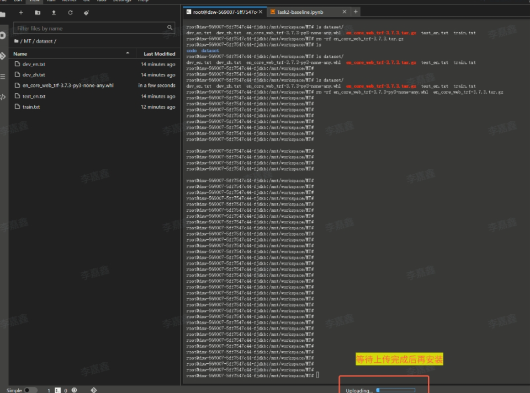
Task: Navigate to MT in breadcrumb path
Action: pos(27,41)
